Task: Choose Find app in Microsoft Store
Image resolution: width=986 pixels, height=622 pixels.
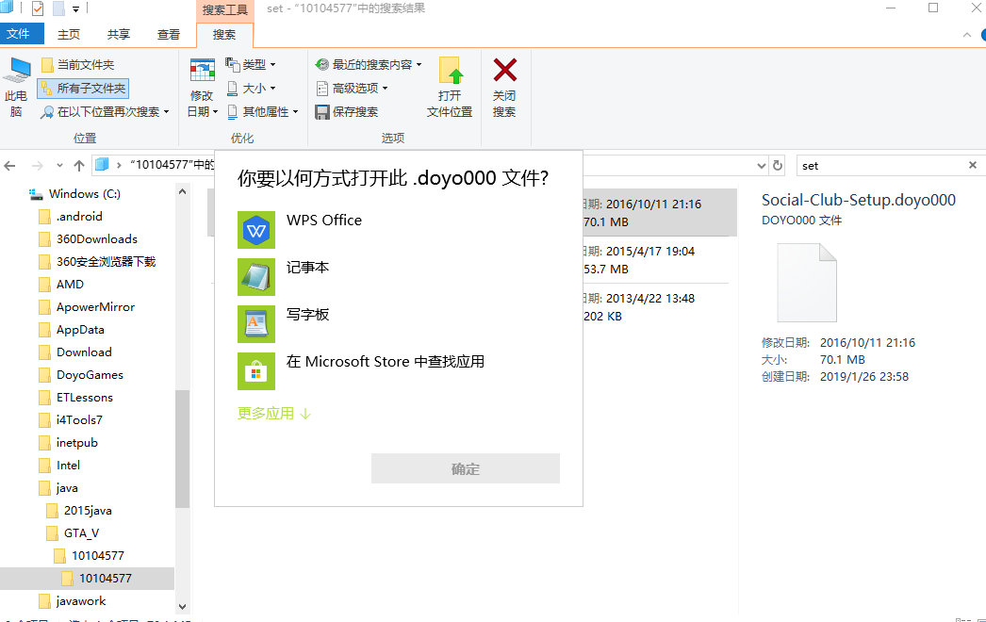Action: [398, 371]
